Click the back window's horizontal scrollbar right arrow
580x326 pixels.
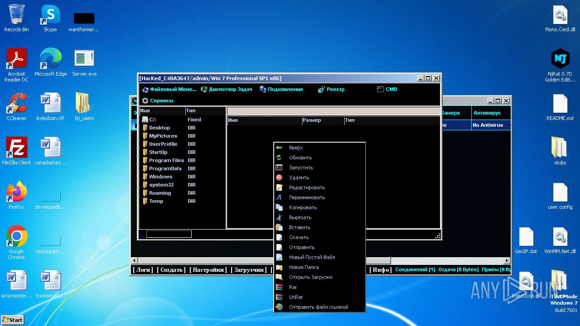507,261
